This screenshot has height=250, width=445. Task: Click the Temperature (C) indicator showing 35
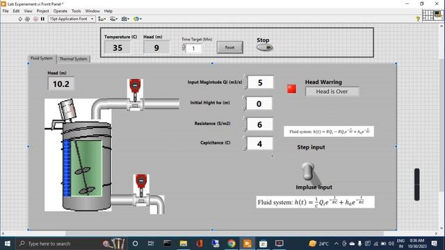pyautogui.click(x=118, y=47)
